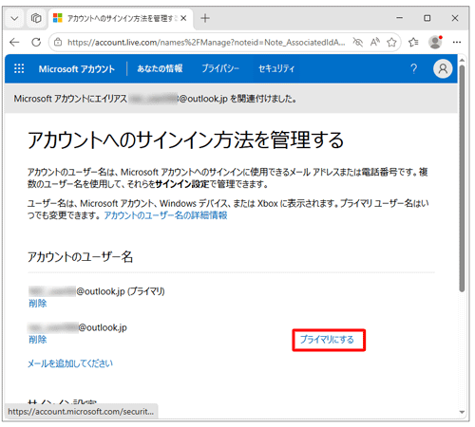Open アカウントのユーザー名の詳細情報 link
Screen dimensions: 475x427
click(x=165, y=215)
